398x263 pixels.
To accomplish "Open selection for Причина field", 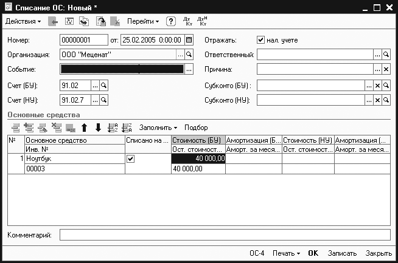I will pos(377,69).
